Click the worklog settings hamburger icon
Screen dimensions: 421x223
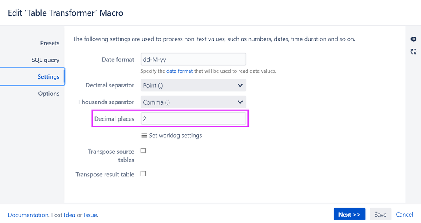[x=144, y=136]
